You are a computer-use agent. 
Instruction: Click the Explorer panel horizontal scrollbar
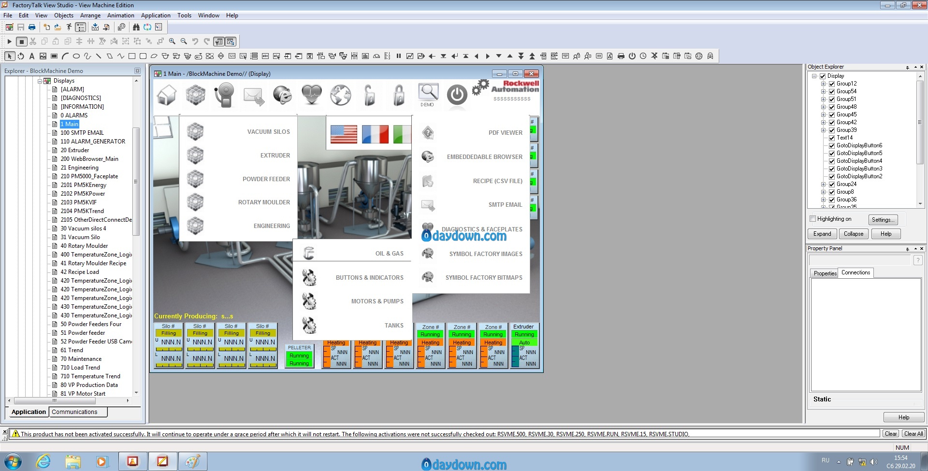click(54, 401)
